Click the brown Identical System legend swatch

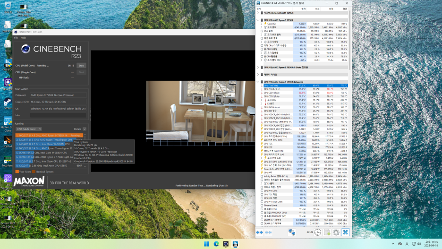(x=34, y=172)
